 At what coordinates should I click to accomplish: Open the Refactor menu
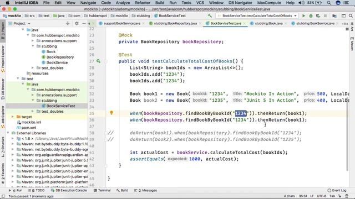coord(143,3)
